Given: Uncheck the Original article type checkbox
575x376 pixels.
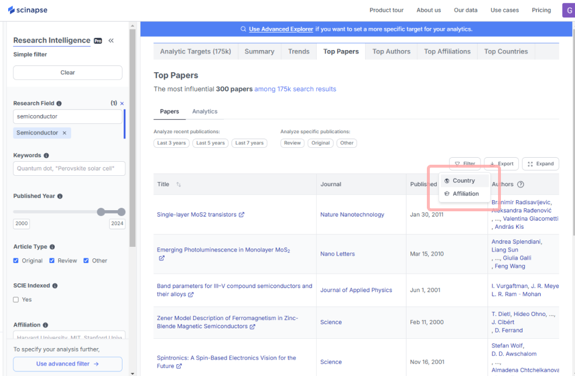Looking at the screenshot, I should click(16, 261).
